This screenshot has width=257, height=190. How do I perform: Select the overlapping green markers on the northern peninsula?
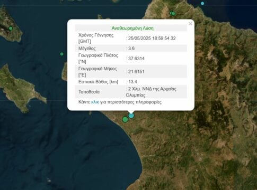[173, 13]
